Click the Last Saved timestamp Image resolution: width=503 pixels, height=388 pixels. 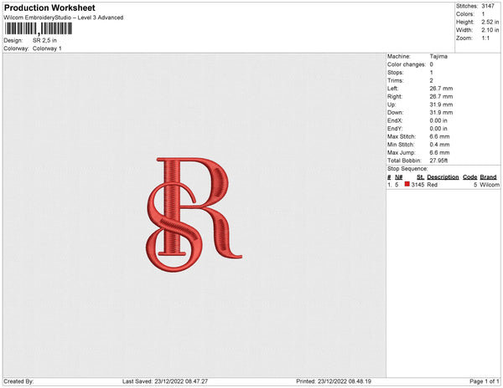177,381
